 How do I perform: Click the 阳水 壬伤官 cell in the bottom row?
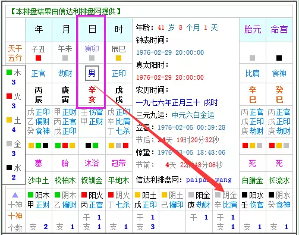[253, 200]
